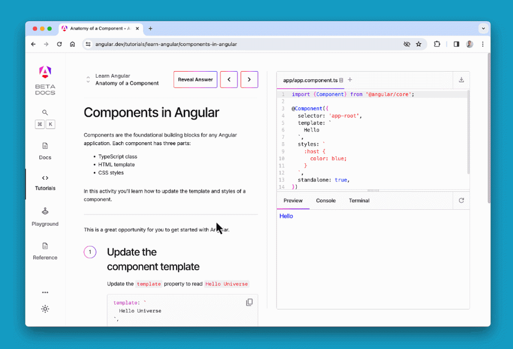
Task: Click the 'TypeScript class' bullet item
Action: [117, 157]
